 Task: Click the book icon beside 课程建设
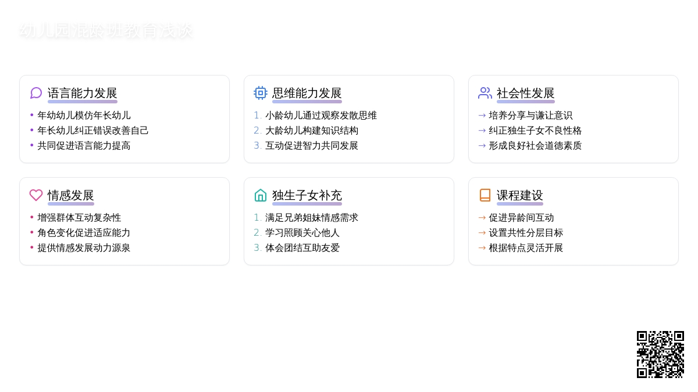pyautogui.click(x=485, y=195)
